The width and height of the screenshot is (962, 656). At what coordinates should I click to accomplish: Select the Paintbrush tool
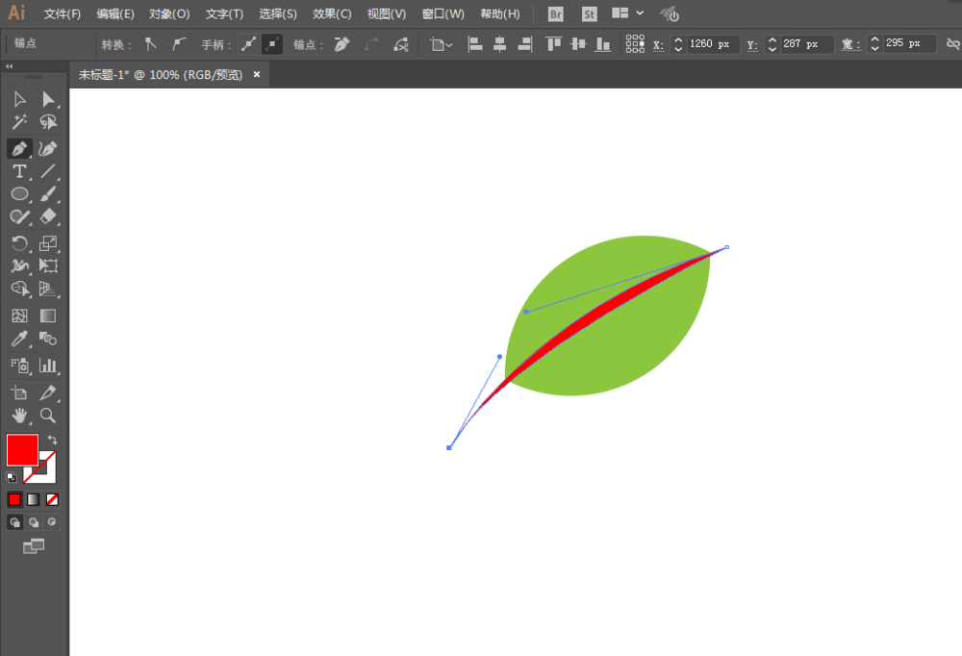(48, 194)
